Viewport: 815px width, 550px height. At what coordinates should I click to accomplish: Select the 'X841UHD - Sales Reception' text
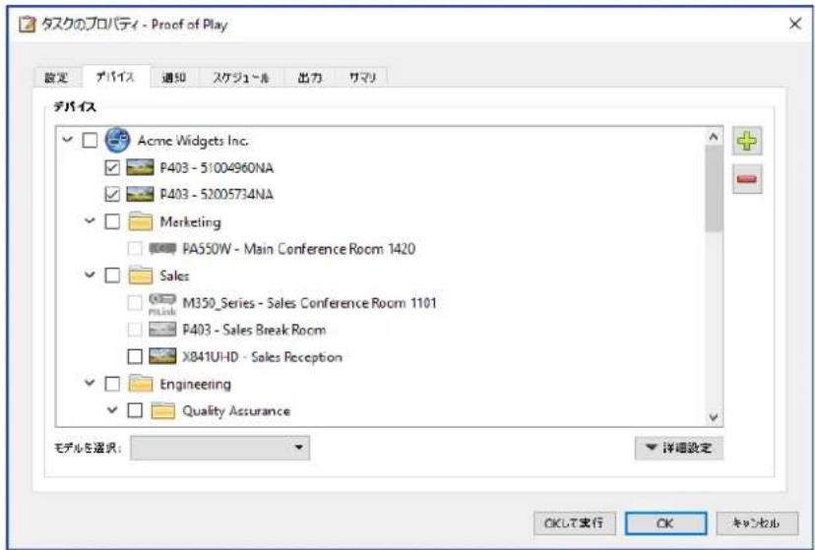[x=263, y=357]
